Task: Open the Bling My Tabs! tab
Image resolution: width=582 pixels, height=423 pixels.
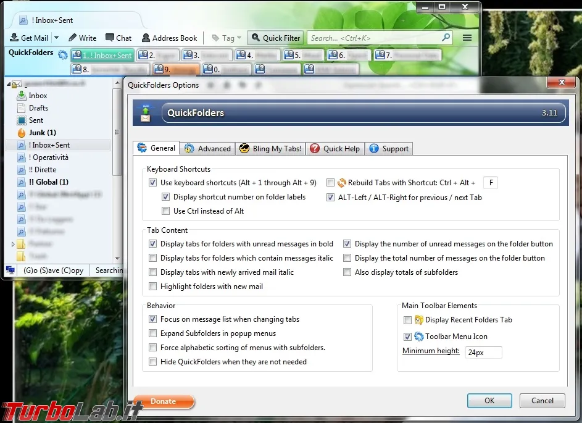Action: point(270,149)
